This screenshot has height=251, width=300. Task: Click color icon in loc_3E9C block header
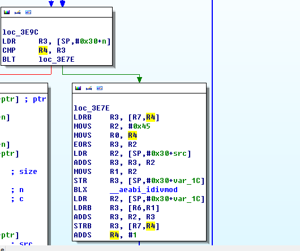(x=7, y=12)
